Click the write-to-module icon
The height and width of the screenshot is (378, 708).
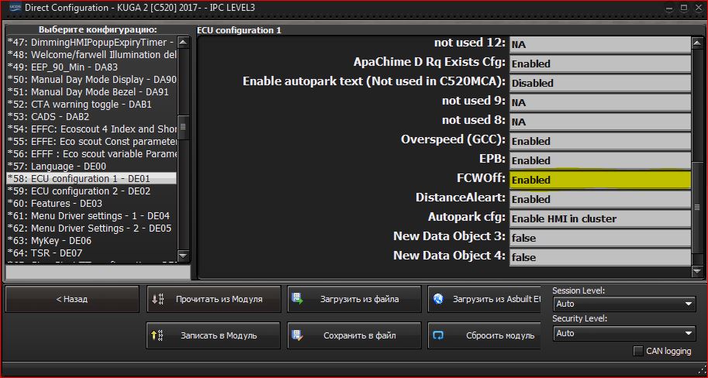(157, 335)
